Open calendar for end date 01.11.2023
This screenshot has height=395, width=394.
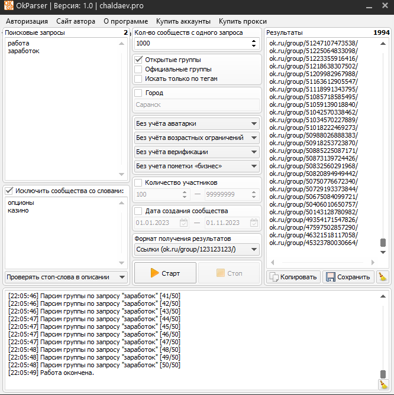(254, 223)
